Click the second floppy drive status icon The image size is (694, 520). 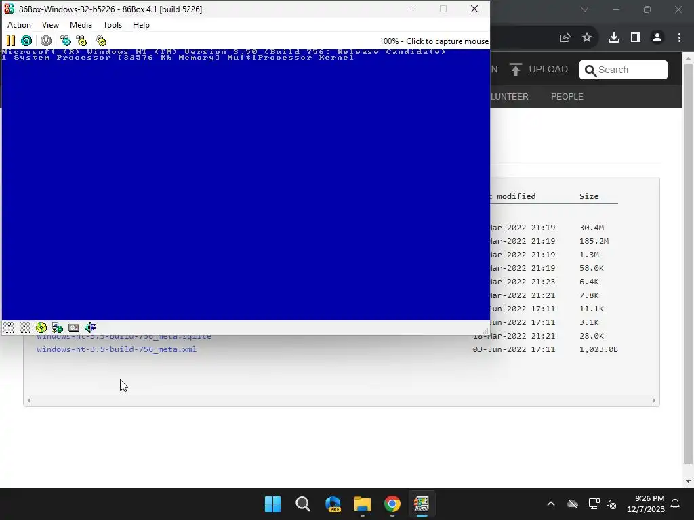[x=25, y=328]
